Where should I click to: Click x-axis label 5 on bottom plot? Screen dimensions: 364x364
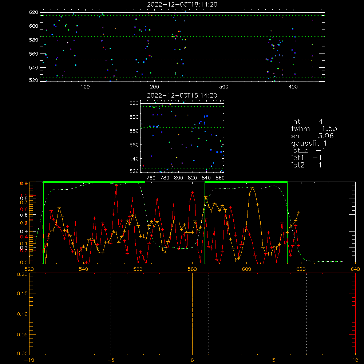point(274,360)
